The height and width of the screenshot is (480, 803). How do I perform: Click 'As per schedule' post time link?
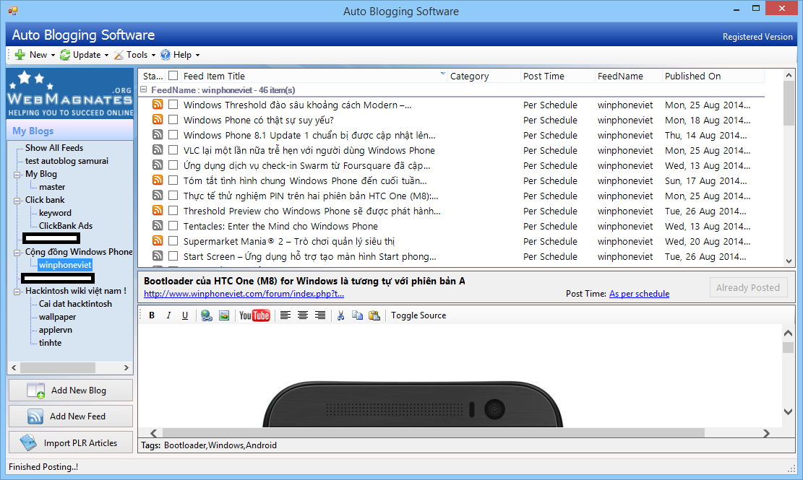639,294
